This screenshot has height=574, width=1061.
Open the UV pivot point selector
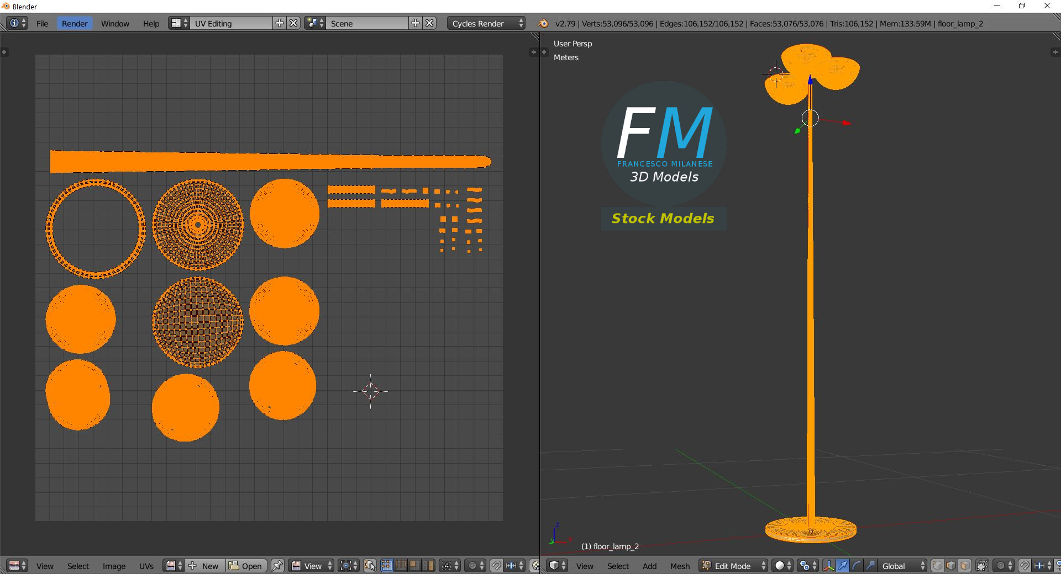(349, 566)
